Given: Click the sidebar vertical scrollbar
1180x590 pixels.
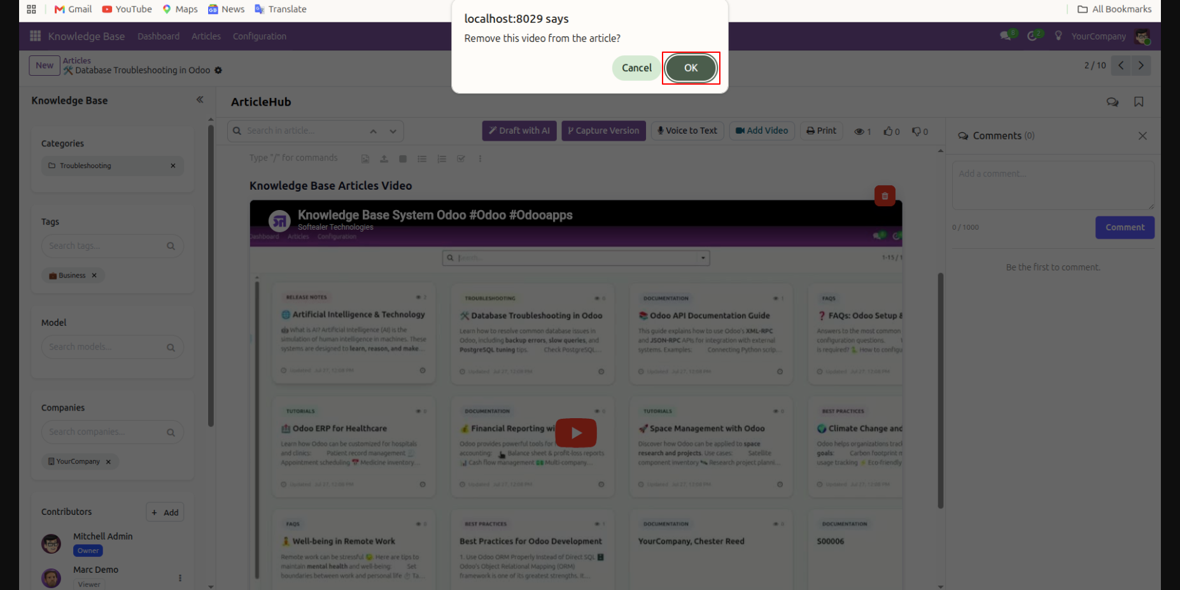Looking at the screenshot, I should click(211, 277).
